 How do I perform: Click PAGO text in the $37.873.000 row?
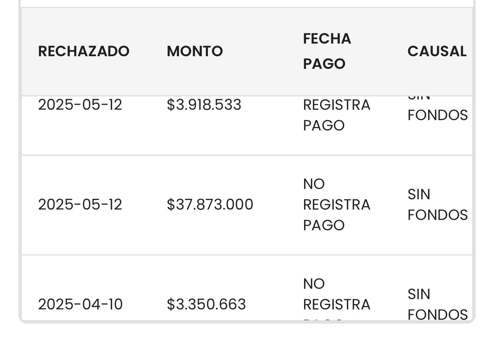coord(324,225)
